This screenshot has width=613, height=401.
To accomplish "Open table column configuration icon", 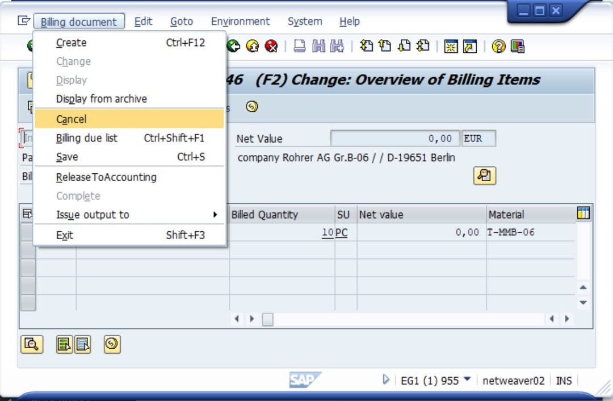I will (x=583, y=213).
